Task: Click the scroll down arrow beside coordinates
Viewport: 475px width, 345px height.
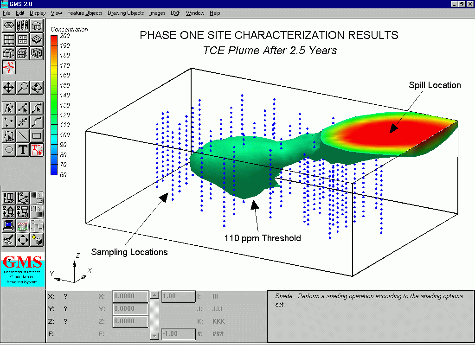Action: 155,336
